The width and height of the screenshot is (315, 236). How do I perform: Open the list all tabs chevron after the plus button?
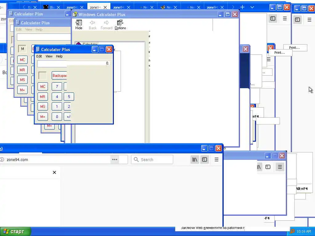click(x=252, y=7)
